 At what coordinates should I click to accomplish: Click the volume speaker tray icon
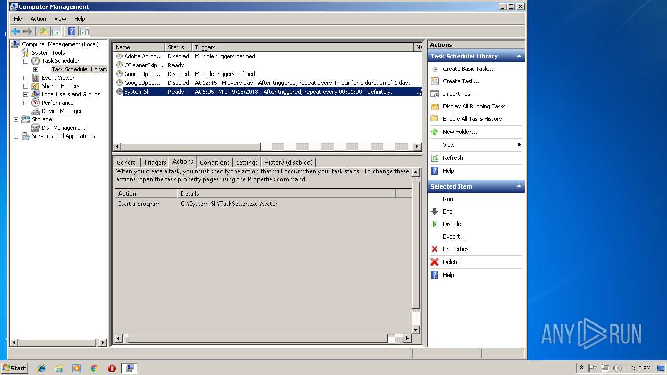coord(617,368)
